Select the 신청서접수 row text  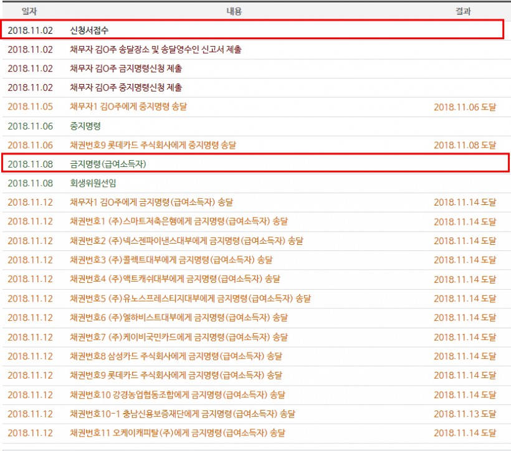[89, 31]
